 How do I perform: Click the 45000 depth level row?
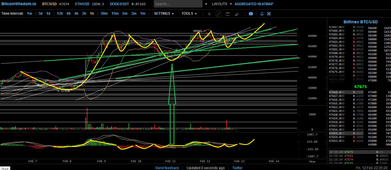(379, 141)
